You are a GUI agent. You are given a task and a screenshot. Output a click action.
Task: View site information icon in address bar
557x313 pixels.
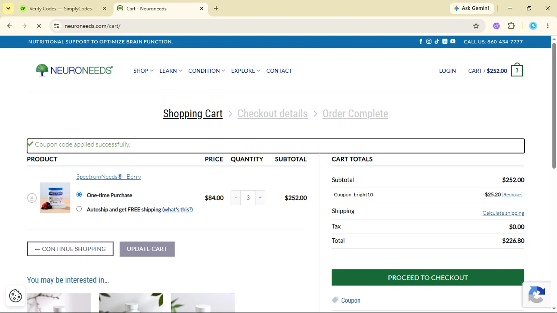pos(56,26)
